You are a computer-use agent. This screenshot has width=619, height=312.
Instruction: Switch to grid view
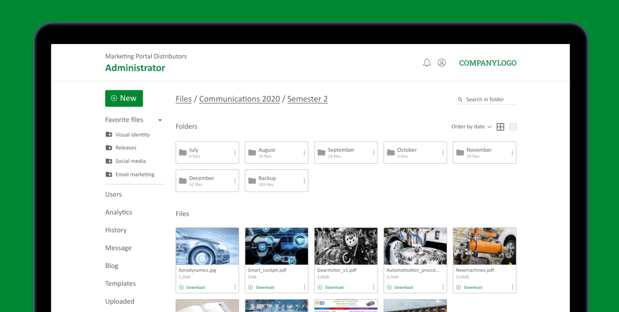[x=500, y=126]
